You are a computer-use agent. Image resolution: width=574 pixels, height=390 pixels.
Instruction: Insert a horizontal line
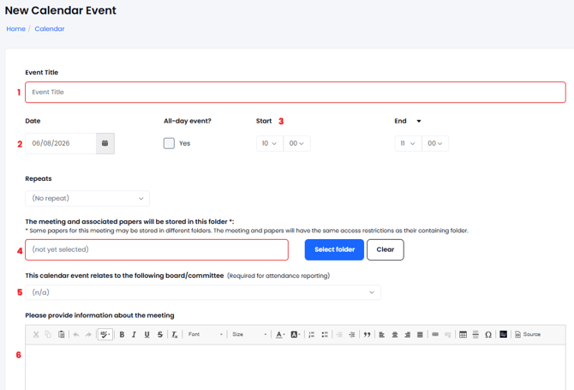coord(475,334)
